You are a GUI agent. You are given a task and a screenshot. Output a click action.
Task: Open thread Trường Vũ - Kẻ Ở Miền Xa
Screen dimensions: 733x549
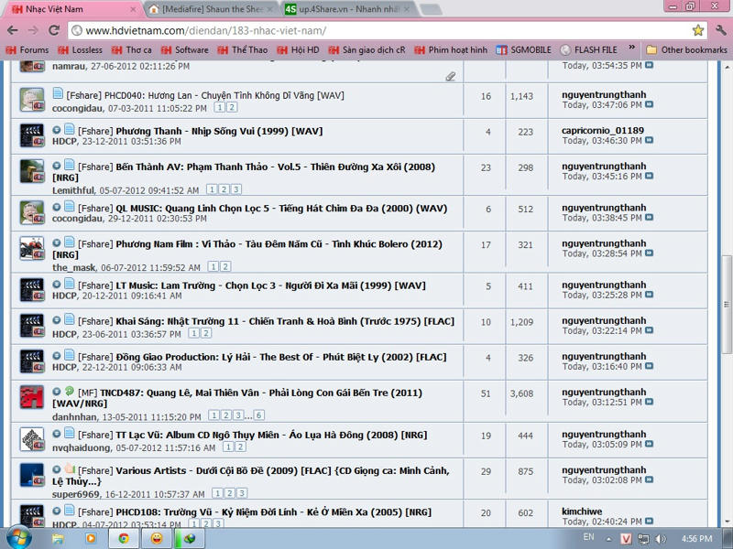273,512
